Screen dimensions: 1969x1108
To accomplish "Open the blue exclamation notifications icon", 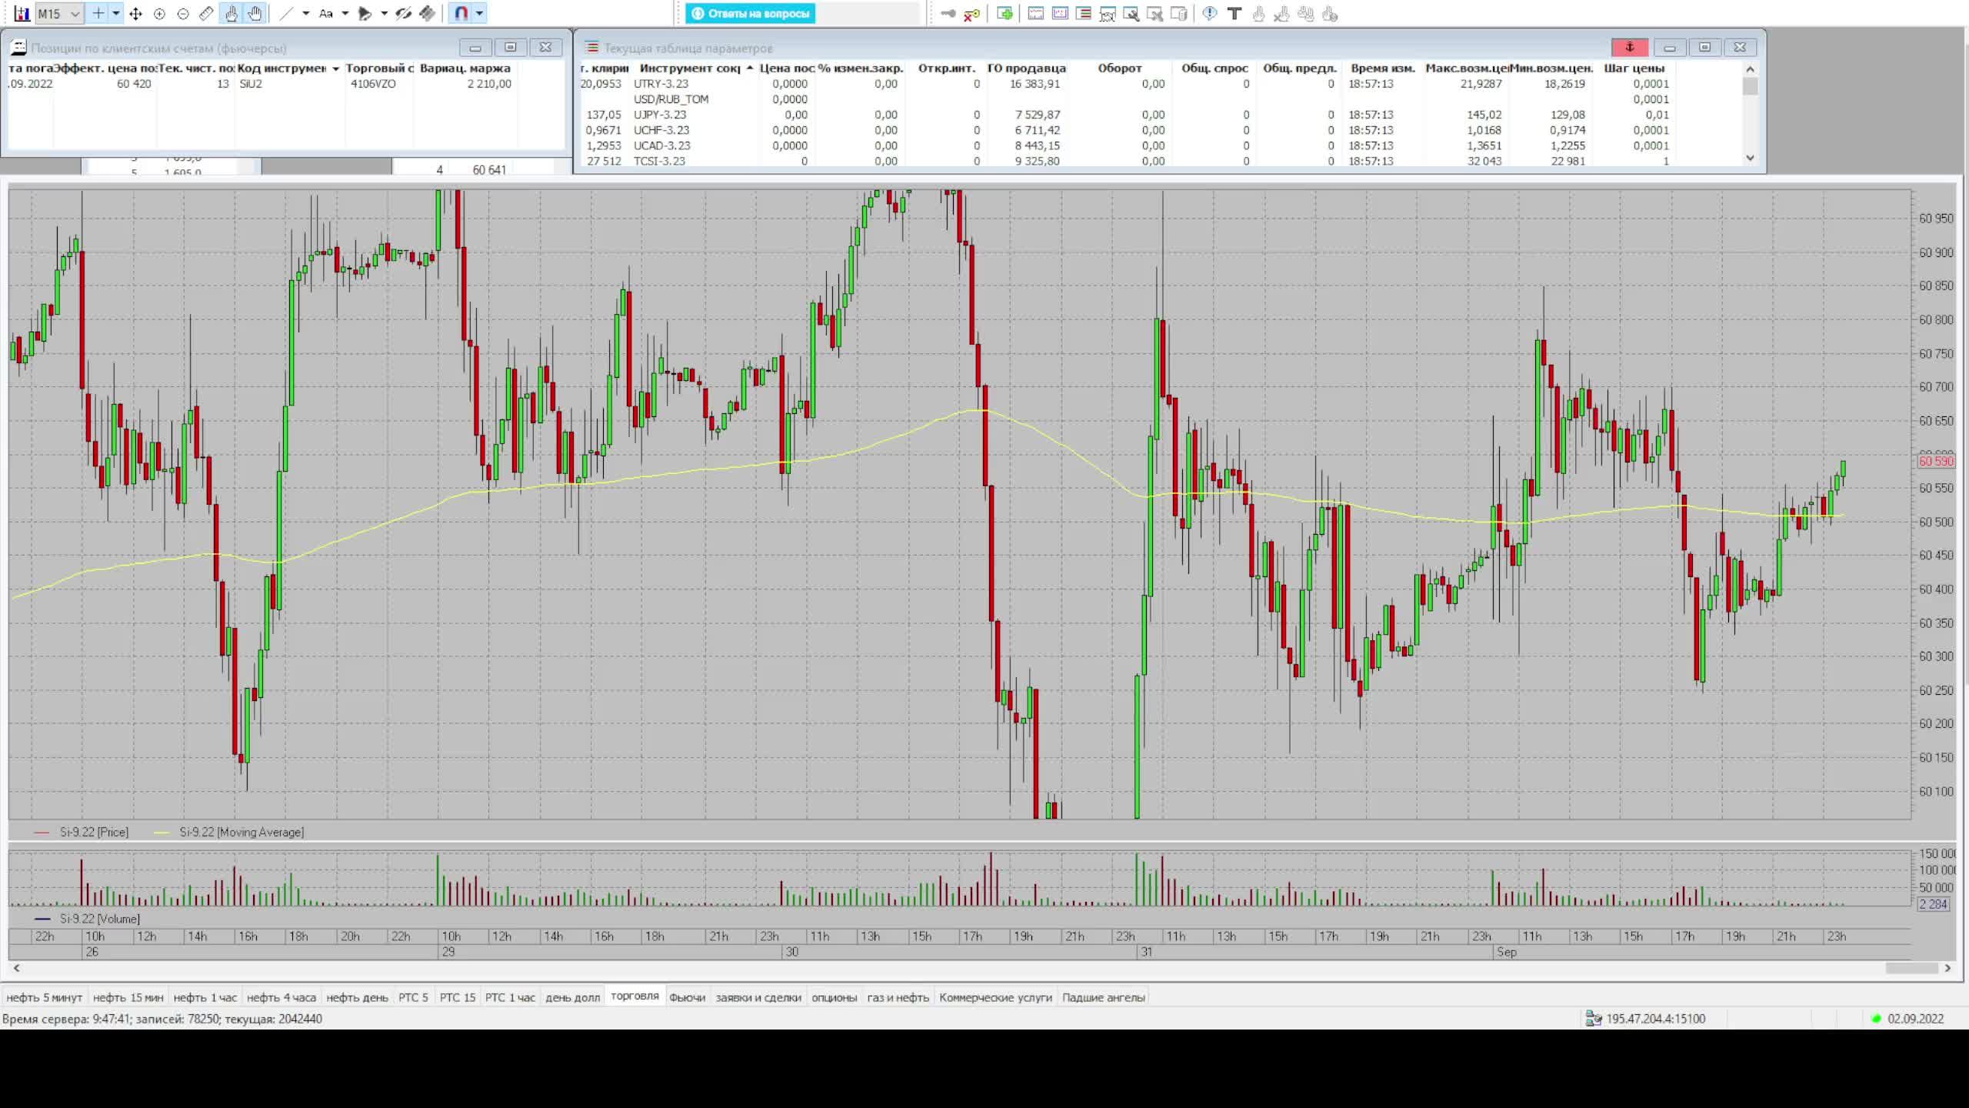I will (1209, 14).
